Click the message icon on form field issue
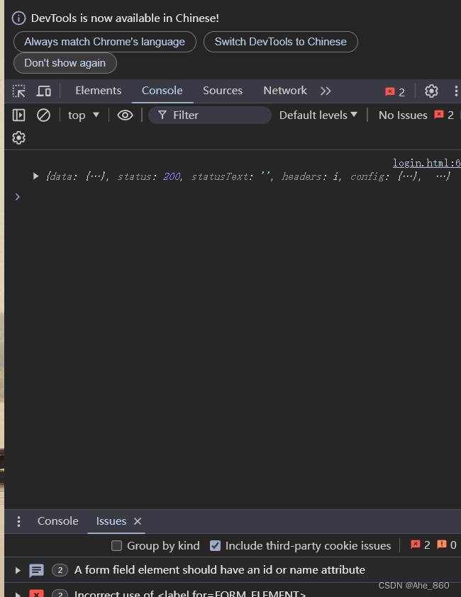Image resolution: width=461 pixels, height=597 pixels. [37, 570]
